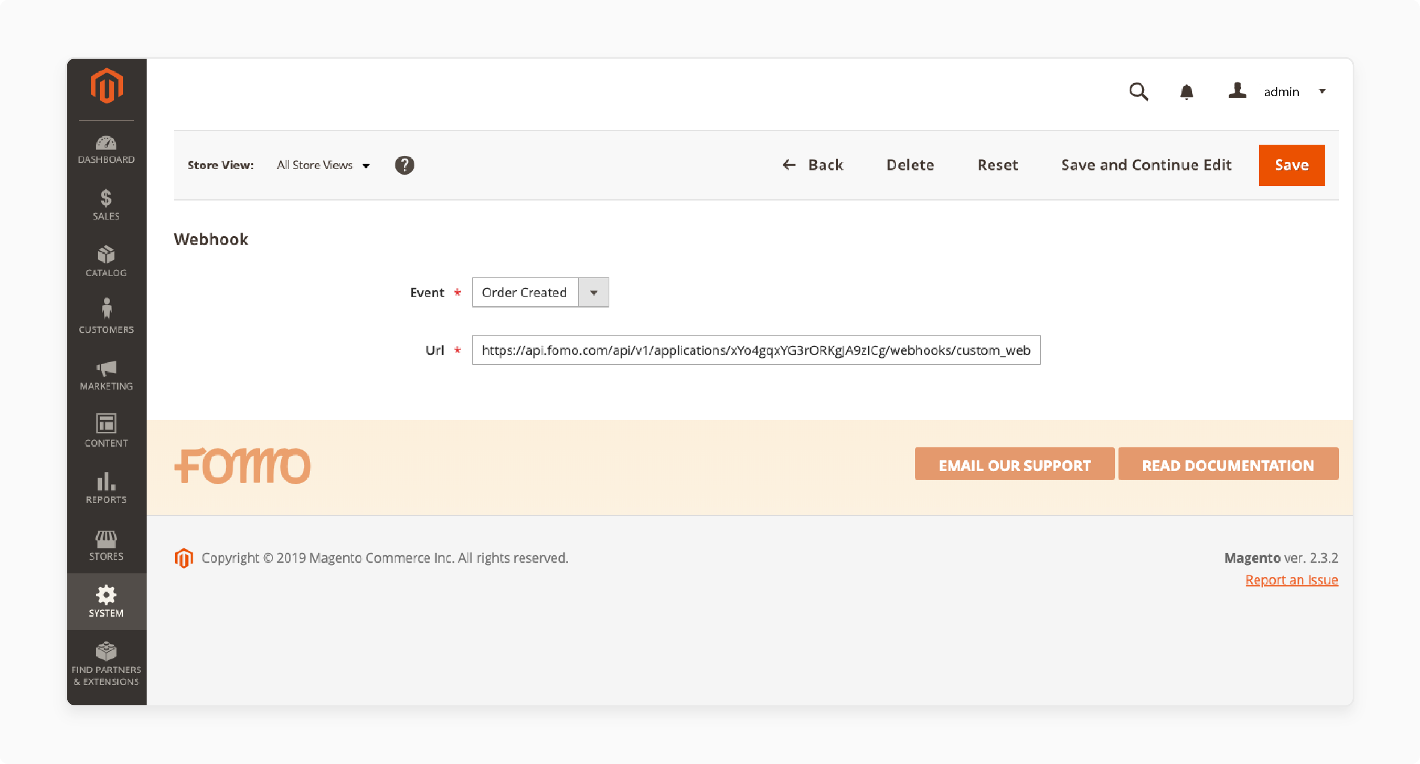
Task: Open the Content menu
Action: [x=106, y=432]
